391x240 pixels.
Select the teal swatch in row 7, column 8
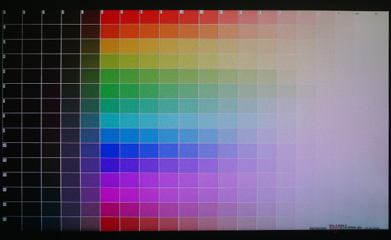pyautogui.click(x=149, y=106)
